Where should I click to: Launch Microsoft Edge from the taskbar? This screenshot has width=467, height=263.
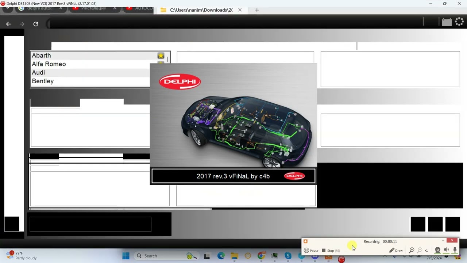point(221,256)
